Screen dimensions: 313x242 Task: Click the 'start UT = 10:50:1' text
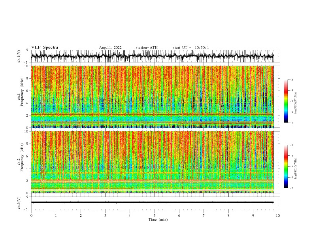pyautogui.click(x=191, y=47)
